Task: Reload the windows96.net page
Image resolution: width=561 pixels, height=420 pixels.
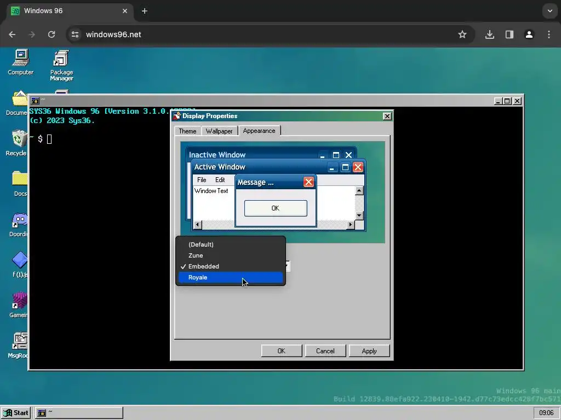Action: [x=51, y=34]
